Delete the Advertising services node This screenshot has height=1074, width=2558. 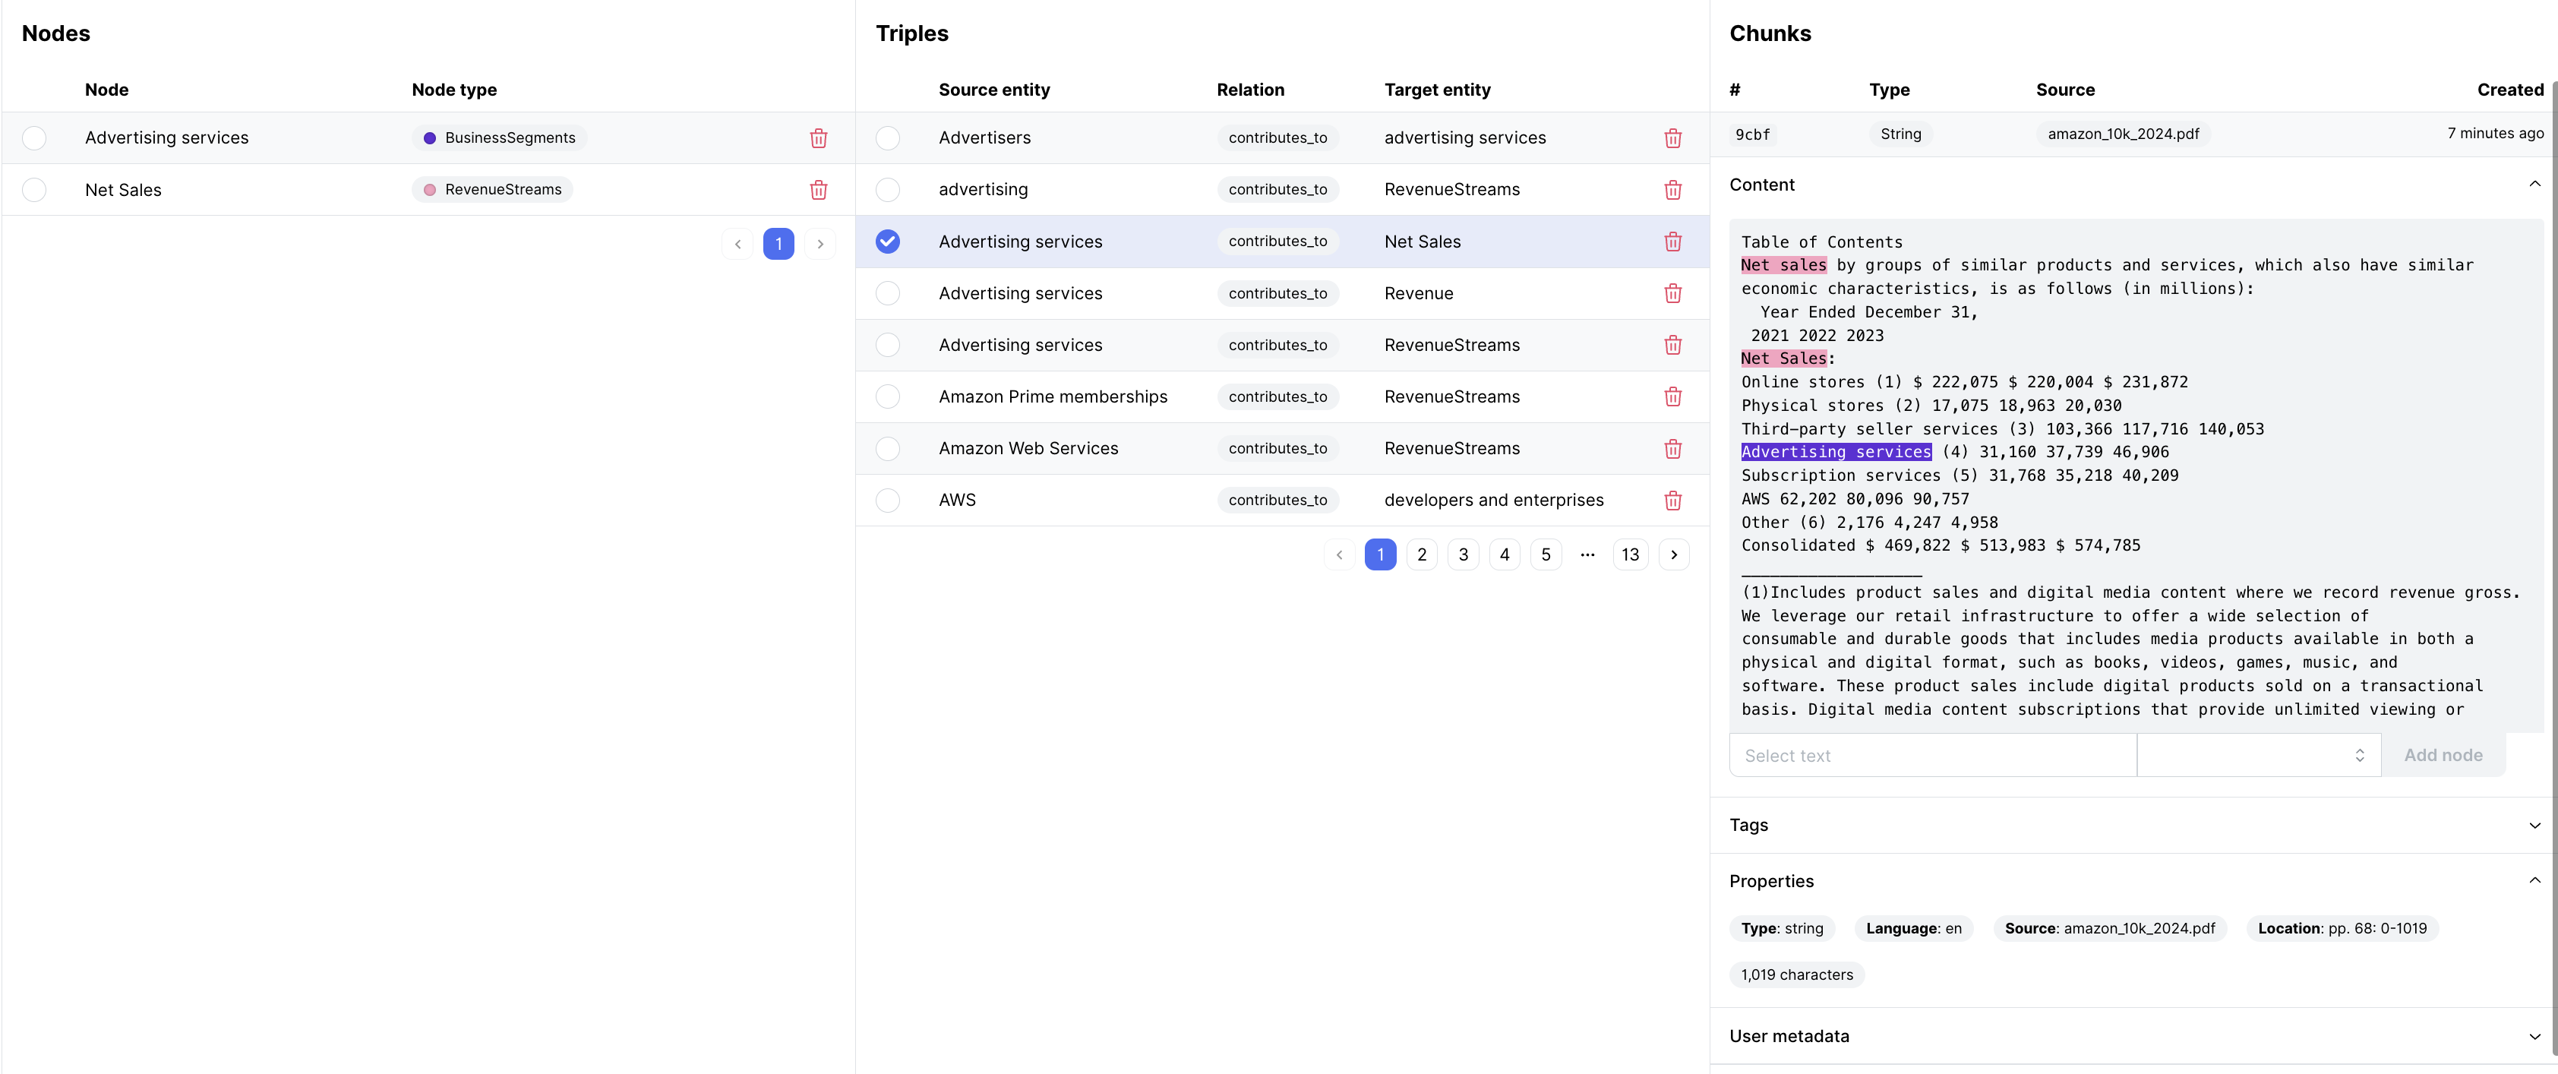tap(818, 138)
